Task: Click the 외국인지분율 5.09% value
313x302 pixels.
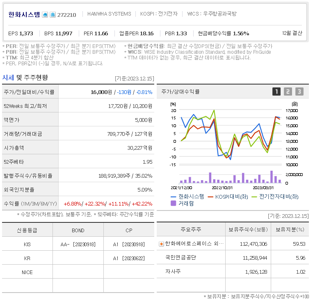Action: click(145, 190)
